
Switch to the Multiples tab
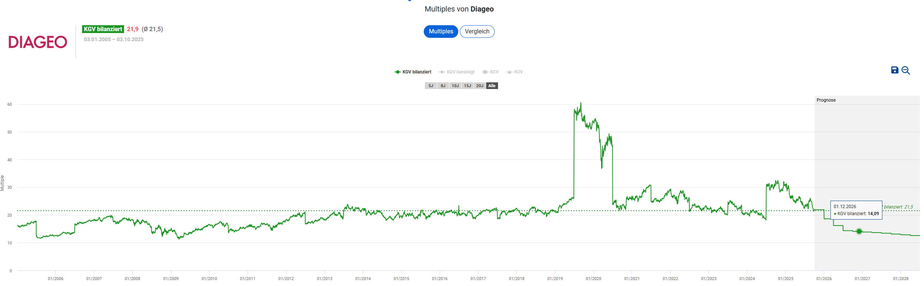(x=441, y=32)
